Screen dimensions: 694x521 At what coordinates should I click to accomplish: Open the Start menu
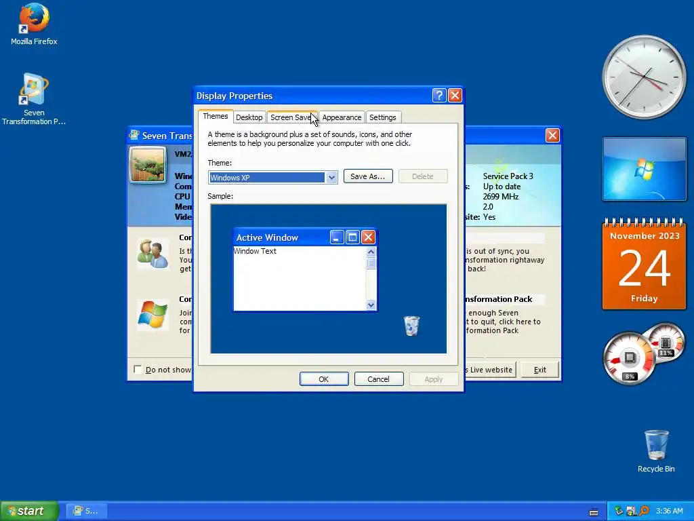[29, 512]
